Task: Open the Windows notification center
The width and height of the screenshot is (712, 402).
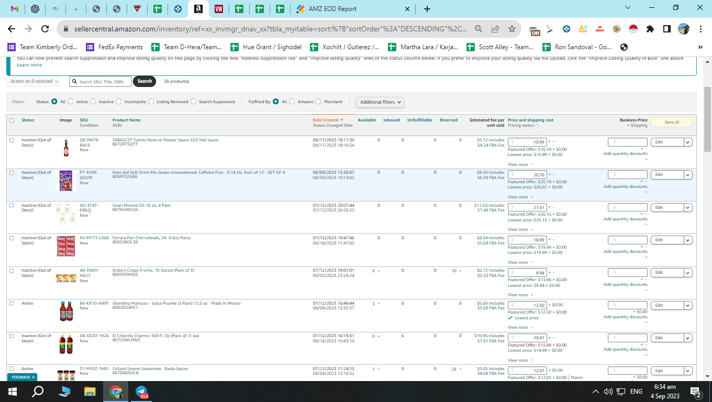Action: click(697, 392)
